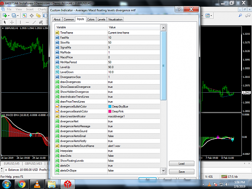Image resolution: width=252 pixels, height=189 pixels.
Task: Open the New Chart dropdown arrow
Action: click(x=9, y=16)
